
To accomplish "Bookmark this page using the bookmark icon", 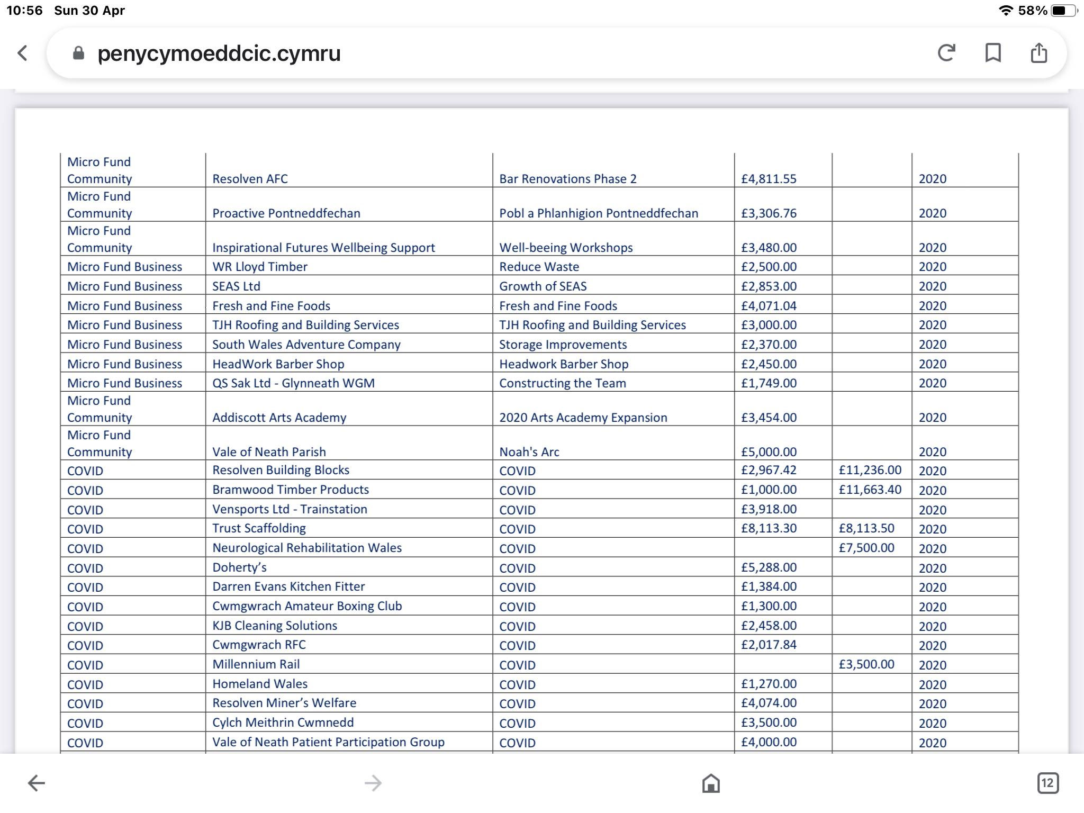I will pyautogui.click(x=993, y=53).
